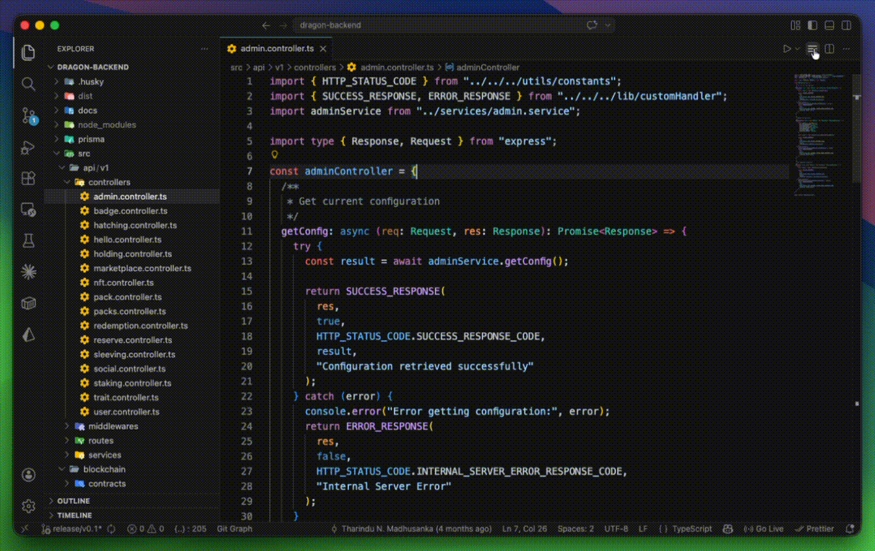Click the controllers breadcrumb segment

tap(314, 67)
